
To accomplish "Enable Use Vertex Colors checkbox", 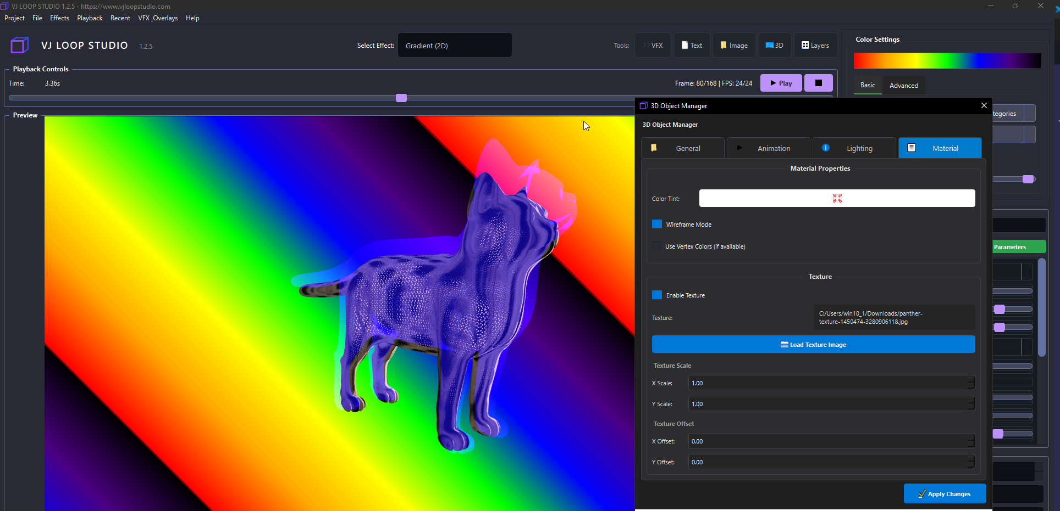I will (x=656, y=246).
